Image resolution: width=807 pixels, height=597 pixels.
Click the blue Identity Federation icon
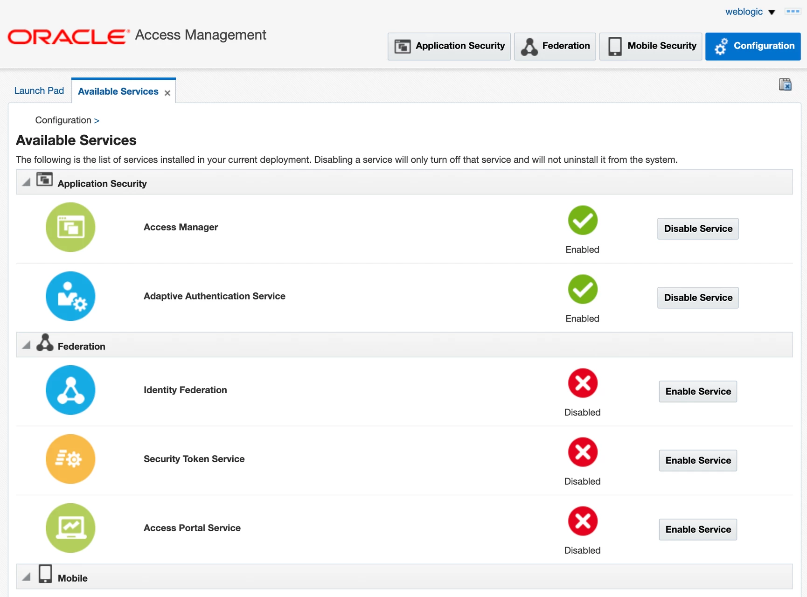point(70,390)
